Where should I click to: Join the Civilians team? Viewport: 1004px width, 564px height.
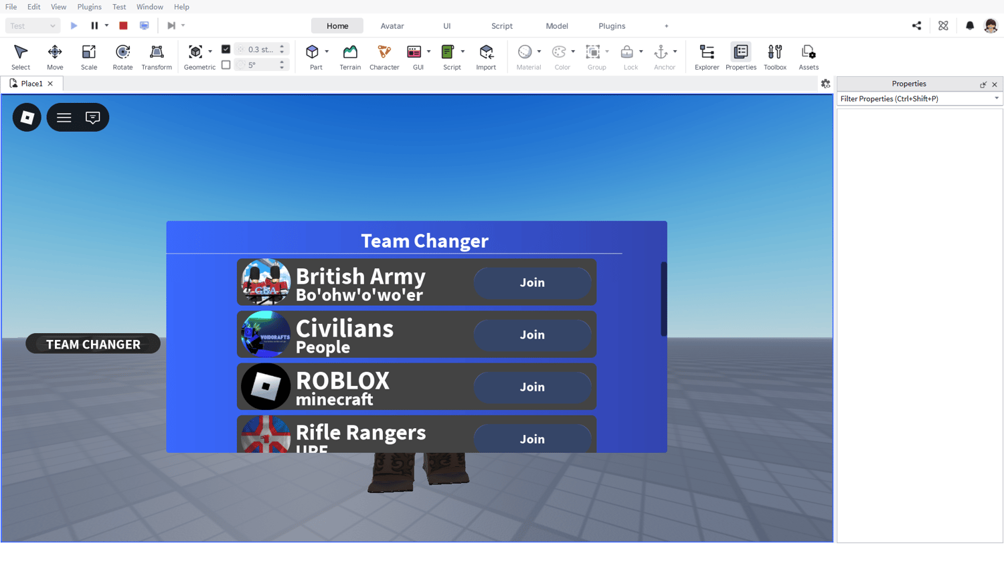point(532,335)
